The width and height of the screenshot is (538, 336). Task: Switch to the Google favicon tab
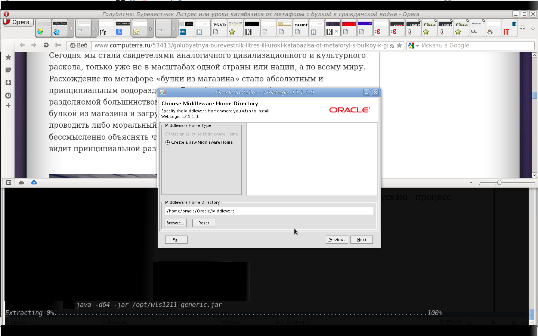123,28
